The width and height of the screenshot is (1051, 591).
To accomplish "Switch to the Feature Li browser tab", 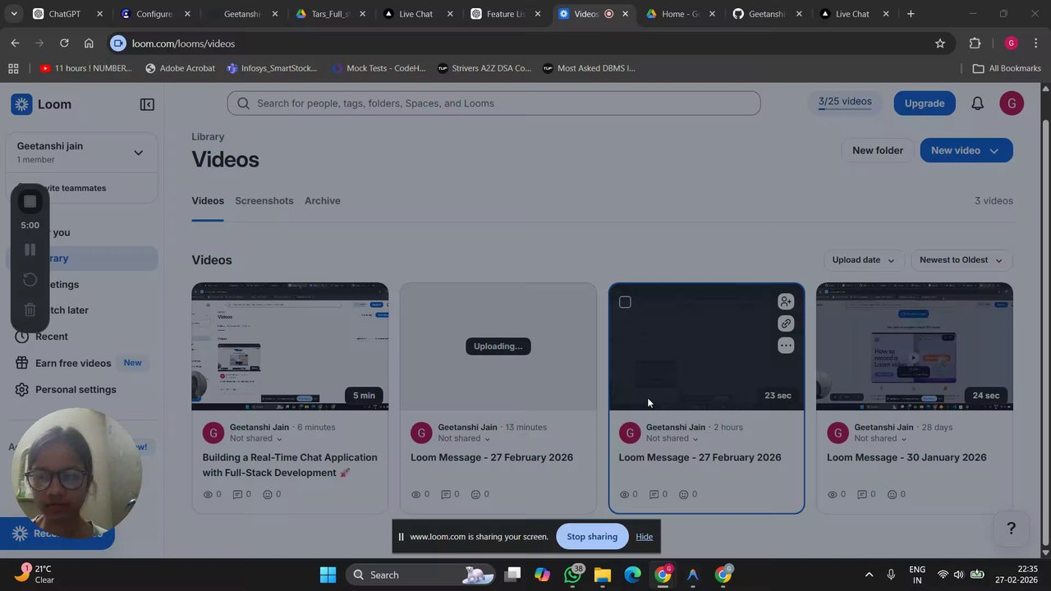I will [x=504, y=14].
